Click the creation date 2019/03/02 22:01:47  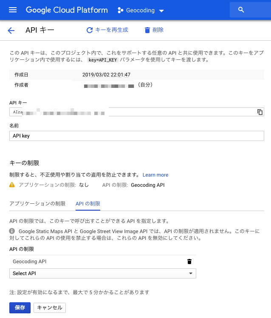106,75
